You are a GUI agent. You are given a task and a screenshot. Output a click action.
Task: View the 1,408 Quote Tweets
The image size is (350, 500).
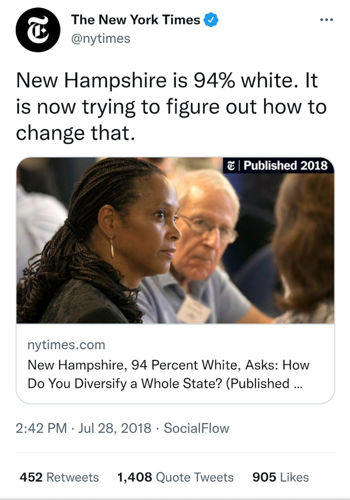pos(175,477)
